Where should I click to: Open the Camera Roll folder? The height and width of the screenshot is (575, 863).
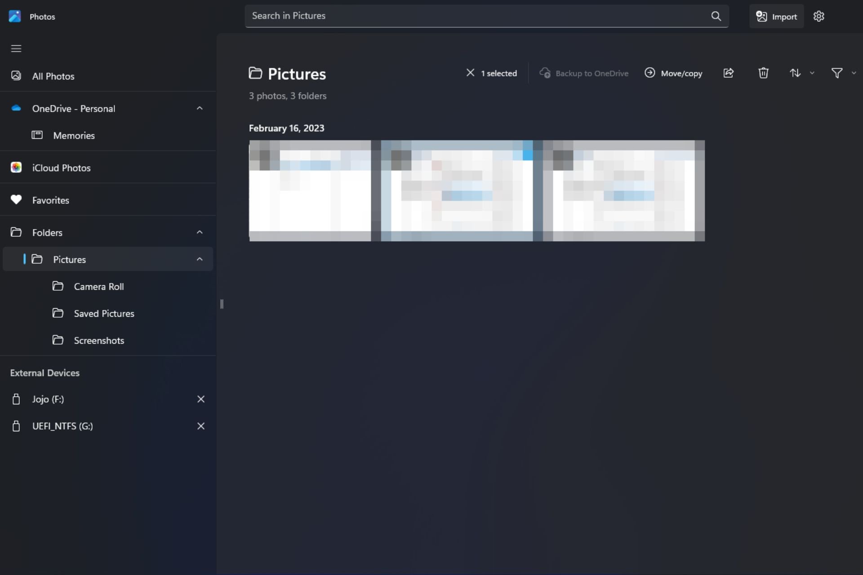tap(99, 286)
